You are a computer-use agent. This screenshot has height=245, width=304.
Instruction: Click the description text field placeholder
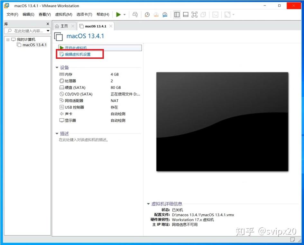point(83,140)
